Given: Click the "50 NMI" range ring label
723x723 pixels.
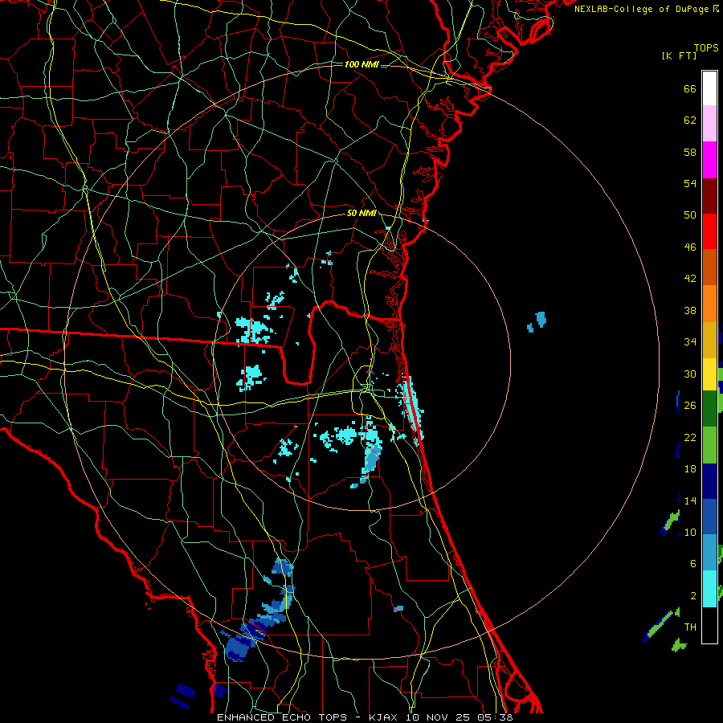Looking at the screenshot, I should coord(361,213).
